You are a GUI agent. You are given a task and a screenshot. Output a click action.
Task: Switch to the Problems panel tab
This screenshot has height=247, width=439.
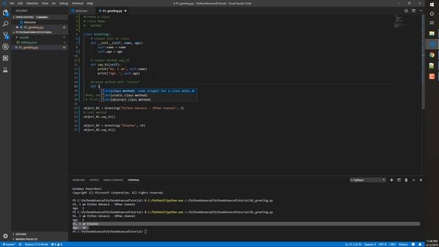point(79,180)
